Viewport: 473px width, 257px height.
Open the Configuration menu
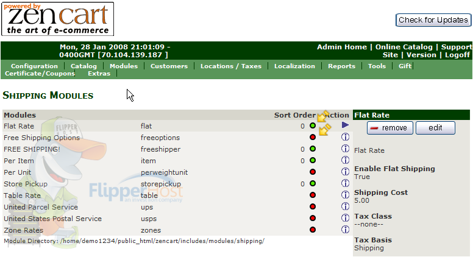[x=34, y=66]
